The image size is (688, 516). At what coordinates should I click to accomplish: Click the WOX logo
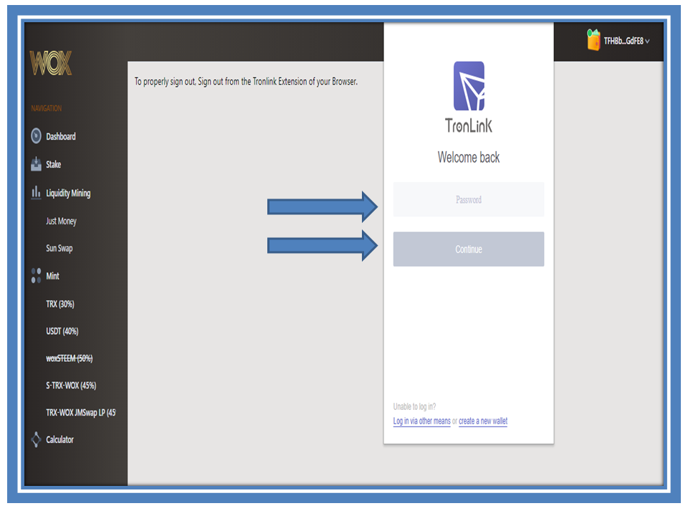coord(50,63)
